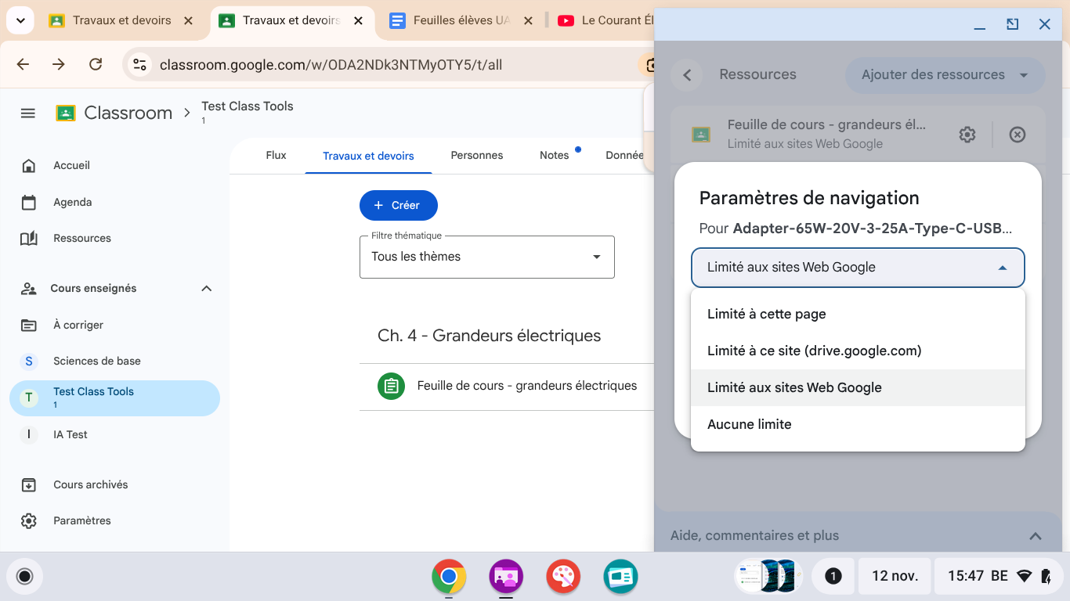Open Cours archivés in the sidebar
Image resolution: width=1070 pixels, height=601 pixels.
coord(90,484)
